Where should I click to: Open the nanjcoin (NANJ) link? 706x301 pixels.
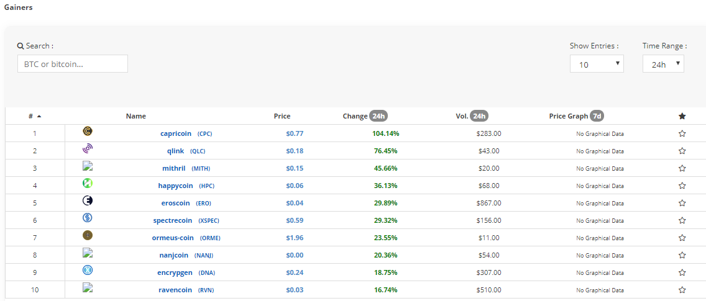tap(186, 256)
